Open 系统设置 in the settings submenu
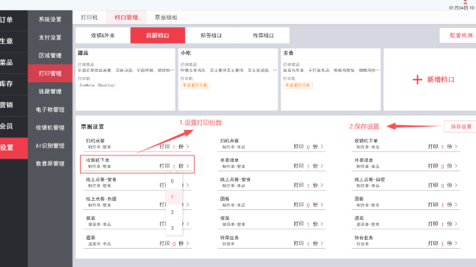 click(x=50, y=19)
